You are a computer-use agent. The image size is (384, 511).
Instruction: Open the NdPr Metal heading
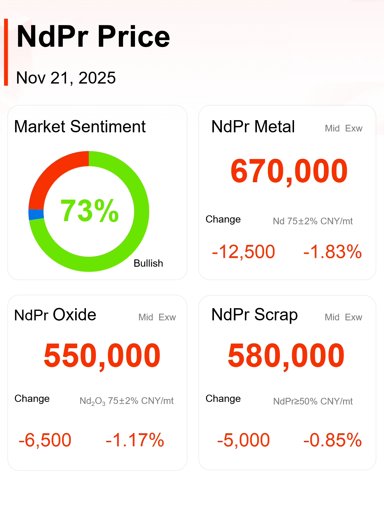click(x=253, y=127)
